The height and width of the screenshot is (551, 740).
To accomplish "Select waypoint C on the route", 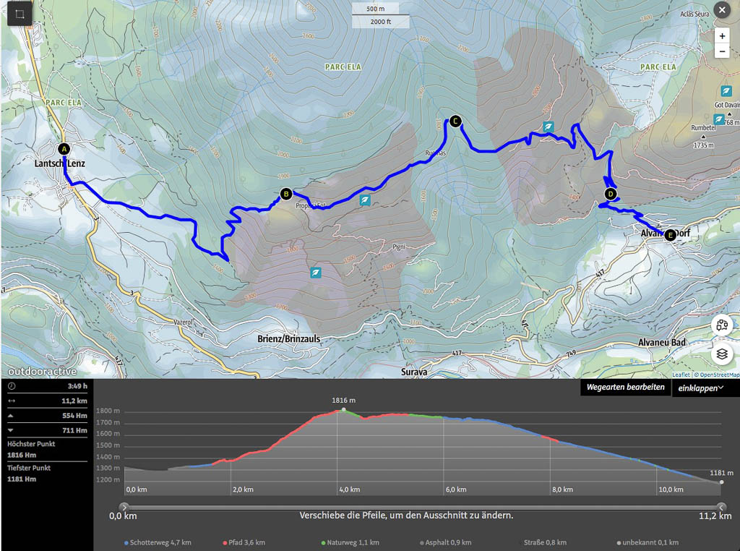I will pyautogui.click(x=455, y=121).
